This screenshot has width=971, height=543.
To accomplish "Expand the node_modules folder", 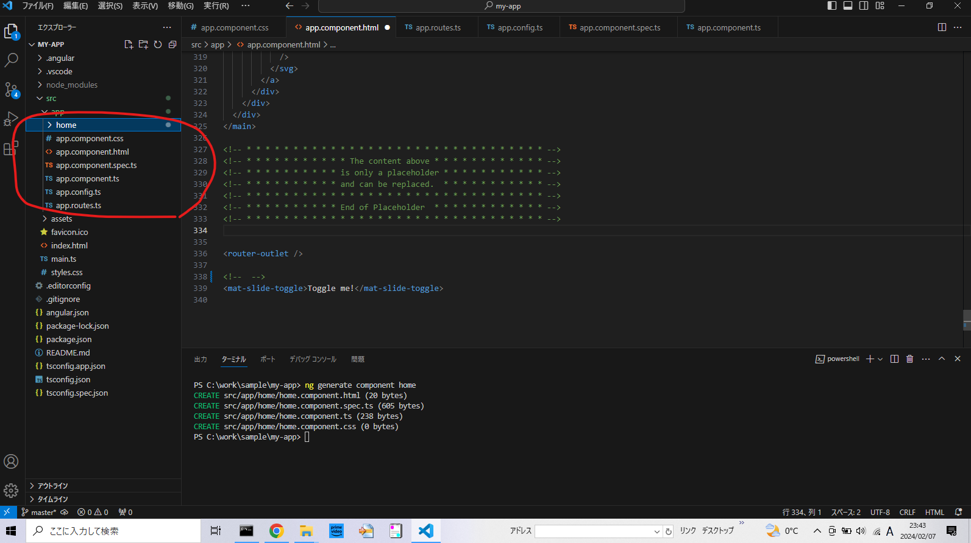I will [103, 85].
